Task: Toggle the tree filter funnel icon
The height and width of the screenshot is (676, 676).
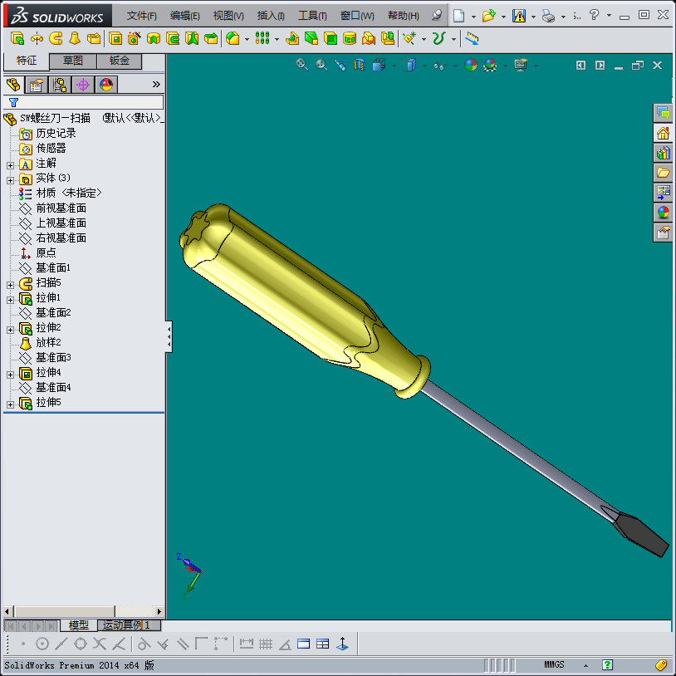Action: point(13,103)
